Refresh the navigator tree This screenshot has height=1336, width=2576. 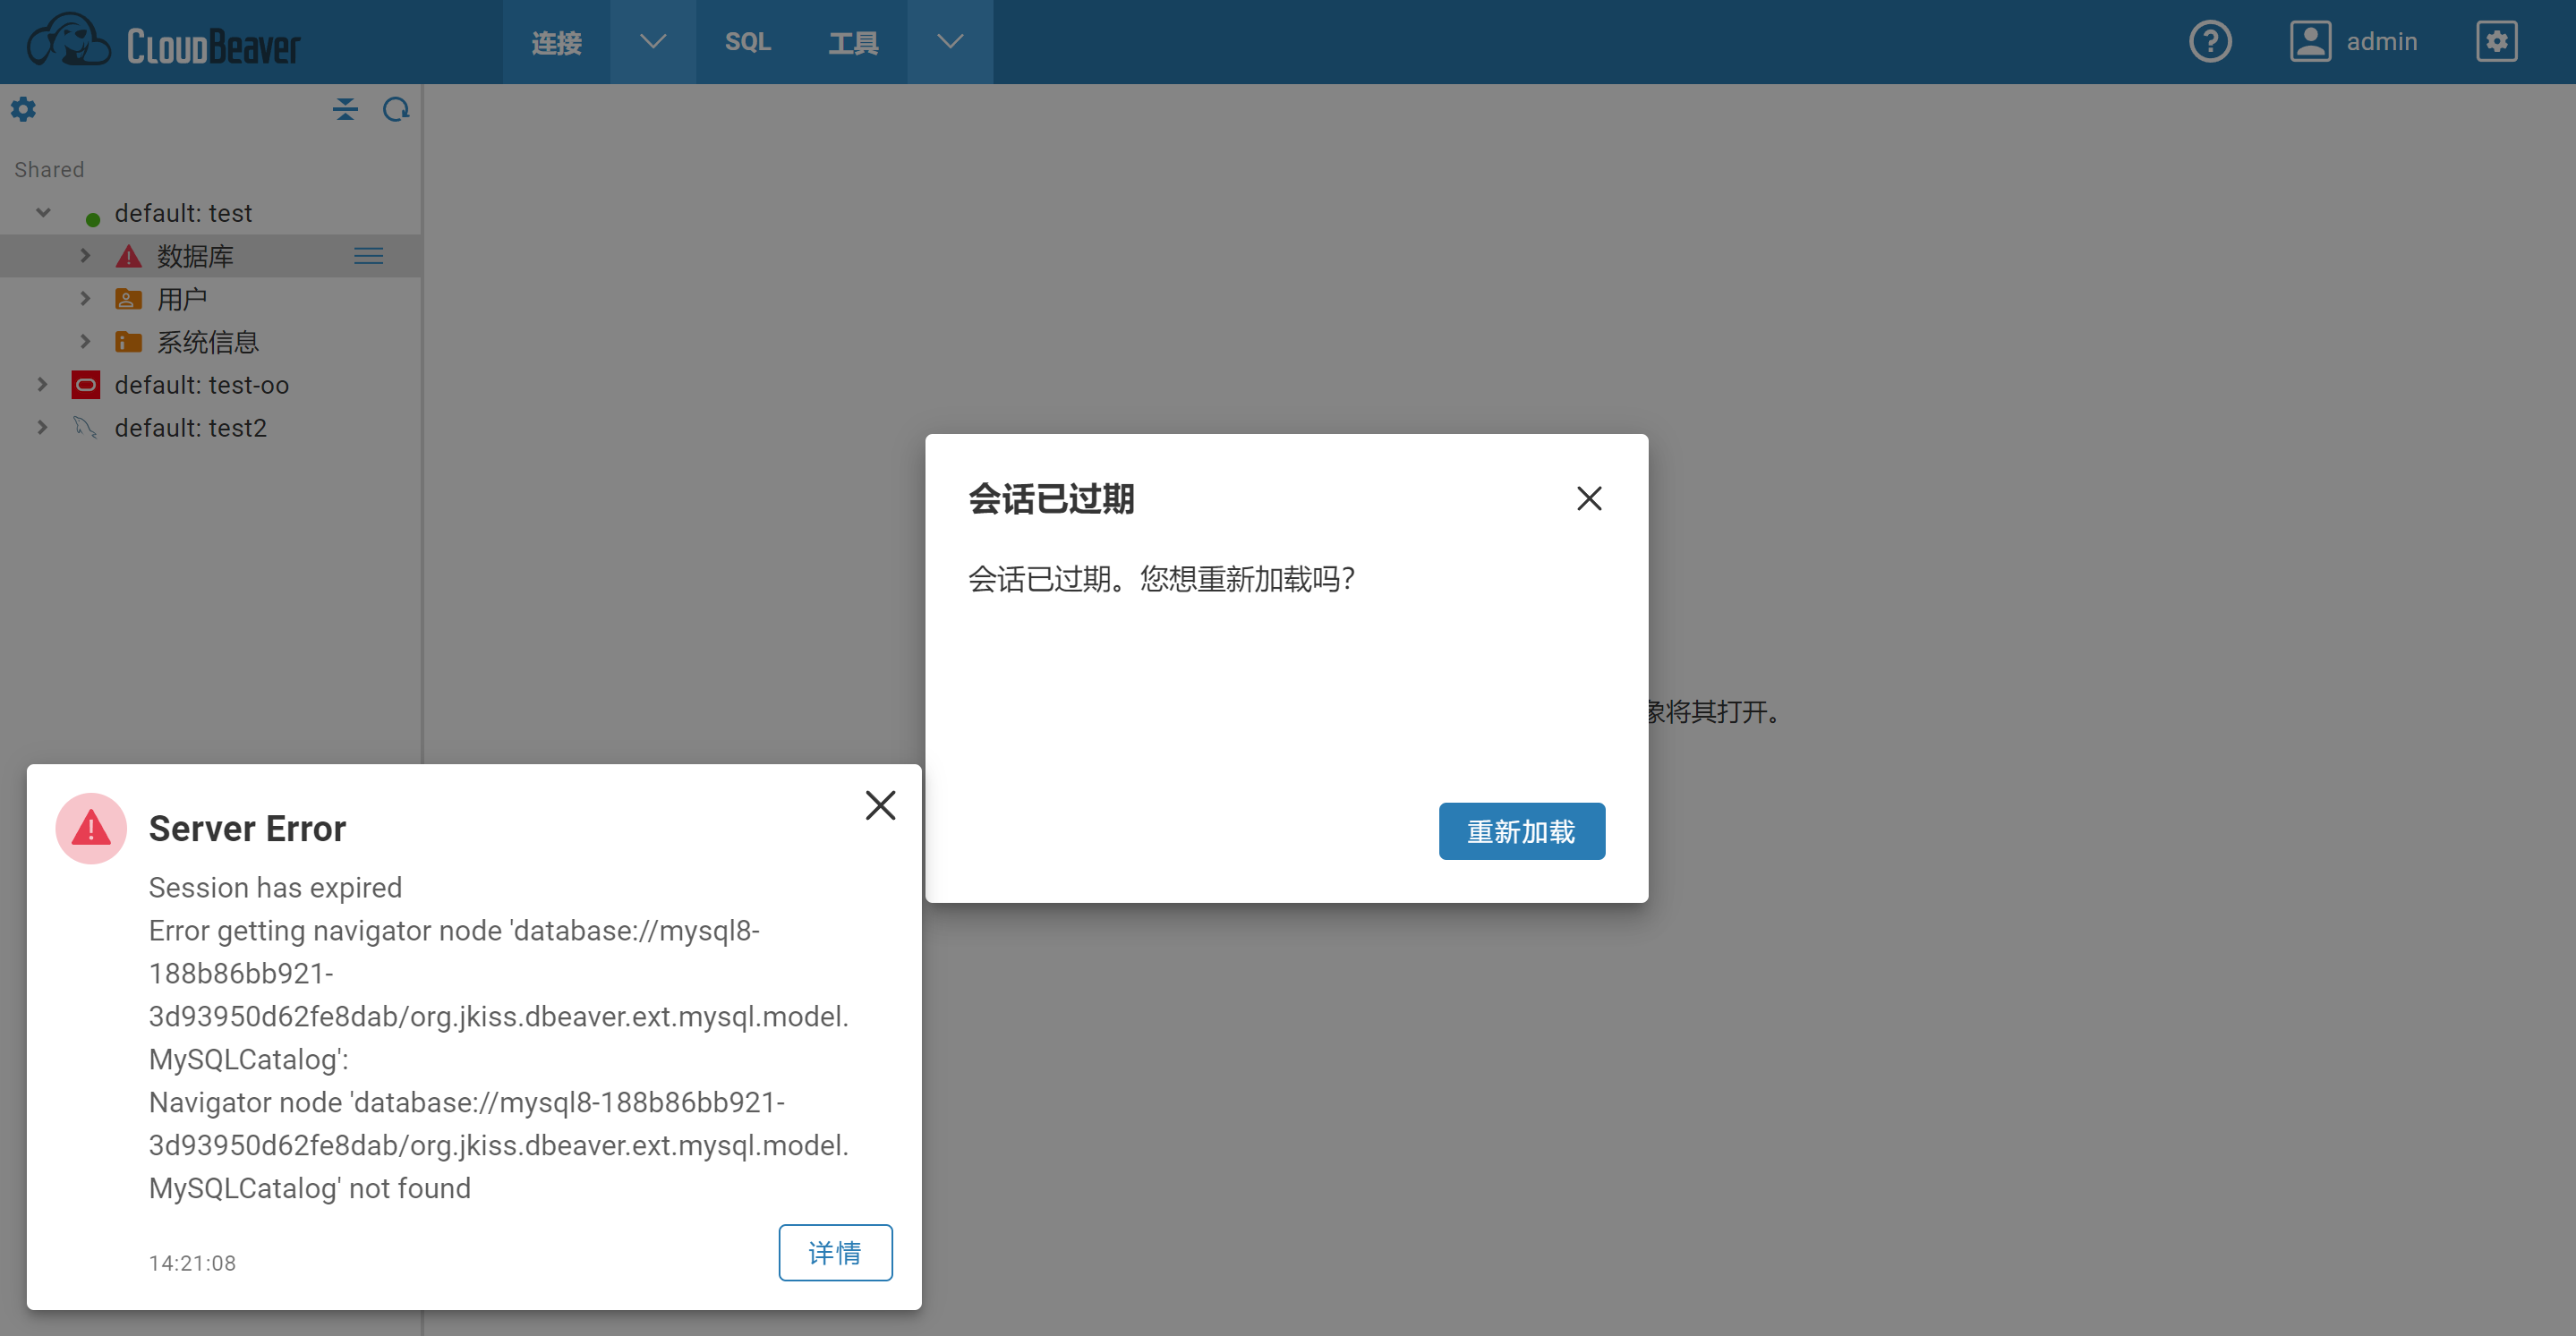396,109
